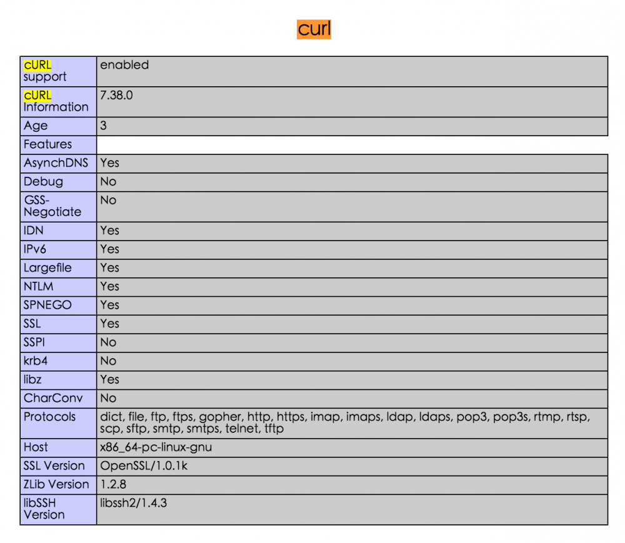
Task: Select the 'cURL support' label cell
Action: click(58, 71)
